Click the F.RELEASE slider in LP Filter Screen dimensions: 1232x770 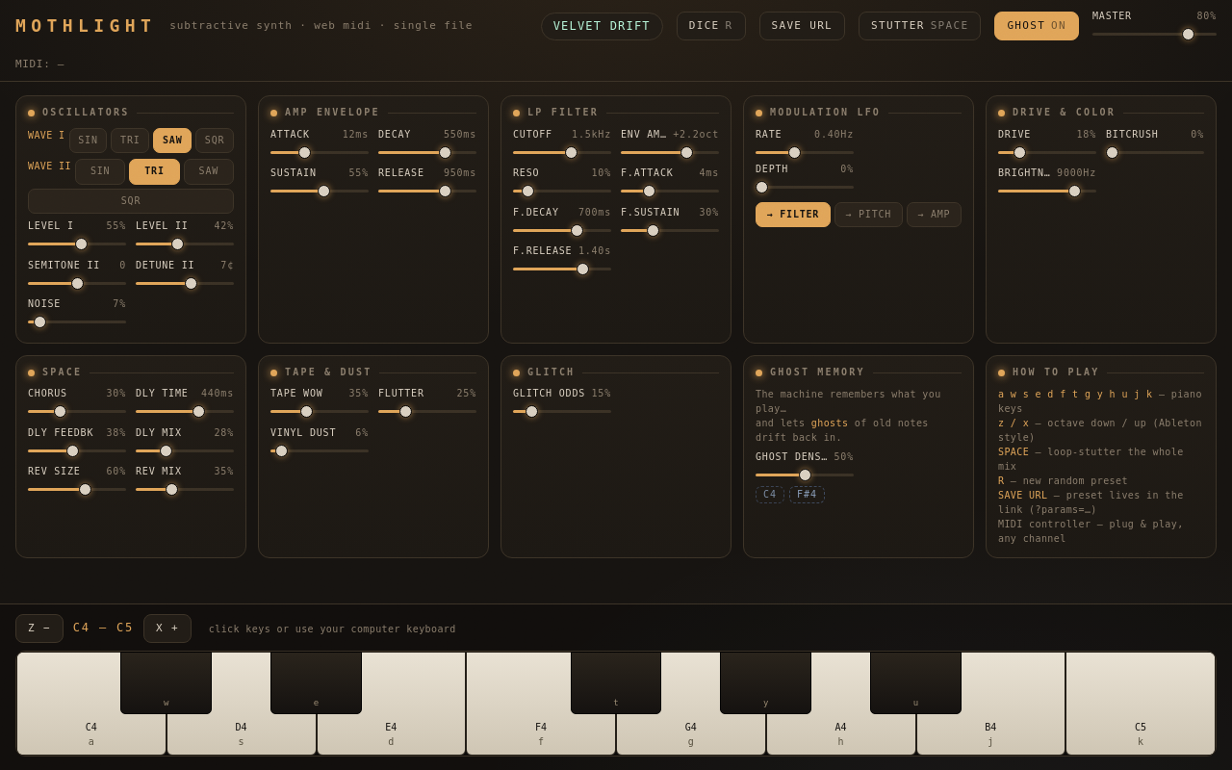pos(562,269)
